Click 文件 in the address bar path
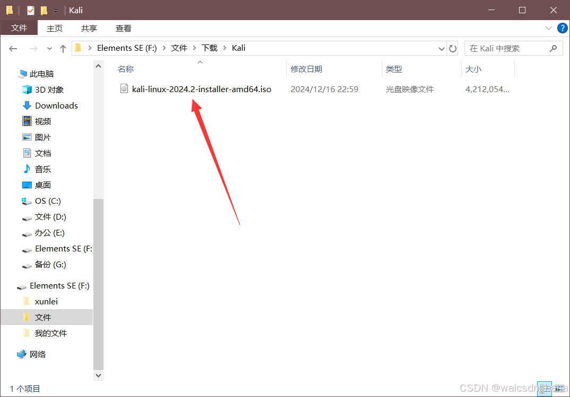The image size is (570, 397). click(179, 48)
